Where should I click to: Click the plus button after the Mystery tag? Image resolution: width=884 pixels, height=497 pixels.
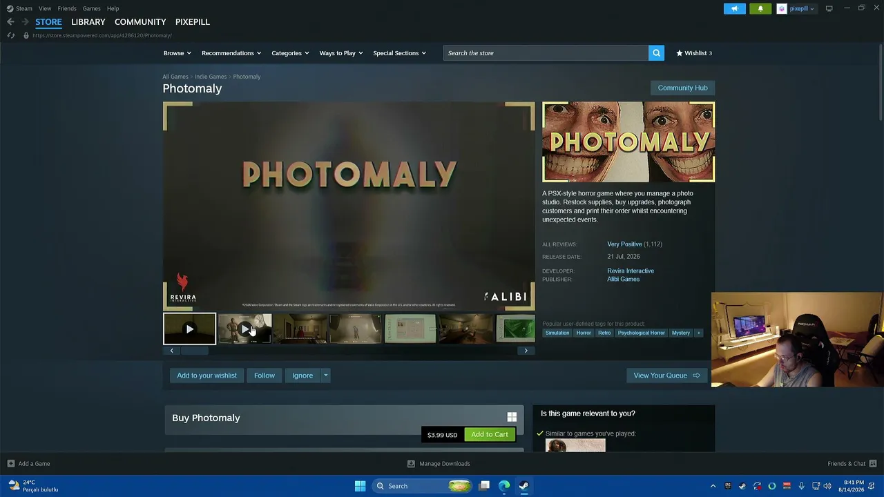point(698,333)
